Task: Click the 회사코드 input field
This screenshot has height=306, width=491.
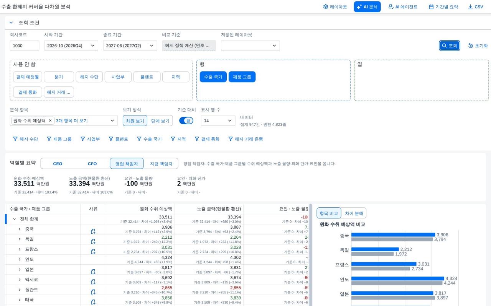Action: point(25,46)
